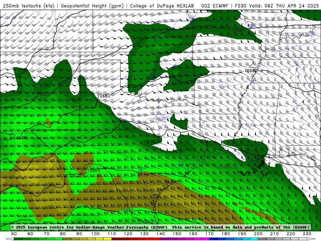Click the '80' value on the color scale

point(63,234)
